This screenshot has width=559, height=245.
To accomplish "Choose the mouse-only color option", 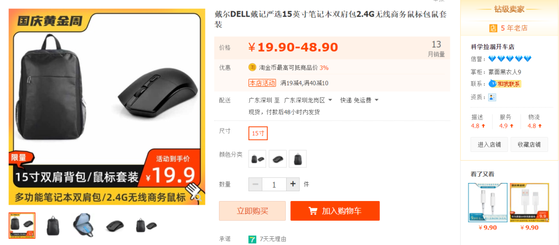I will pos(277,159).
